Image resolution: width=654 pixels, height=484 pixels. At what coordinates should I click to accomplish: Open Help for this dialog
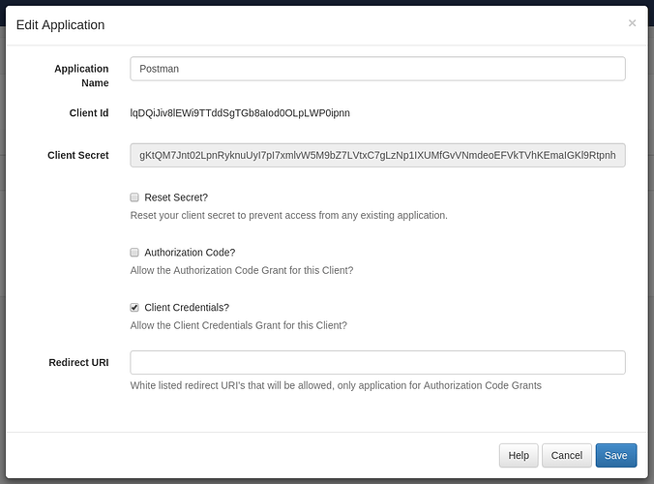(519, 455)
